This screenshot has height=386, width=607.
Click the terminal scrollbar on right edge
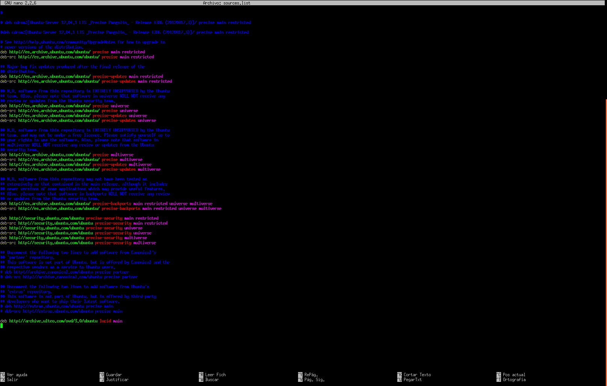[x=606, y=188]
